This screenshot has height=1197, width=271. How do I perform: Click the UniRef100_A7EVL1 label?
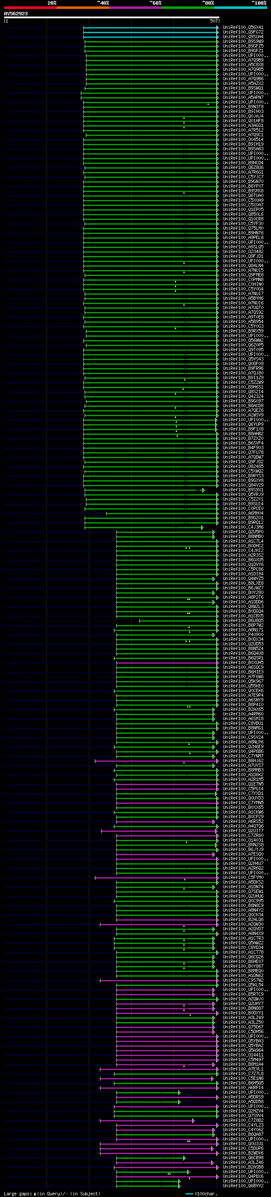point(243,1069)
